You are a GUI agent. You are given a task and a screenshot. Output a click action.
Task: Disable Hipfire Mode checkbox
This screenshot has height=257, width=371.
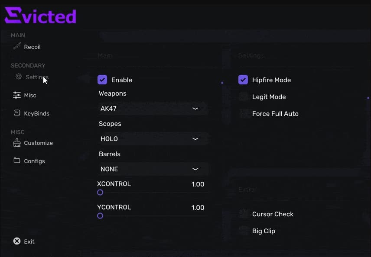[x=243, y=80]
